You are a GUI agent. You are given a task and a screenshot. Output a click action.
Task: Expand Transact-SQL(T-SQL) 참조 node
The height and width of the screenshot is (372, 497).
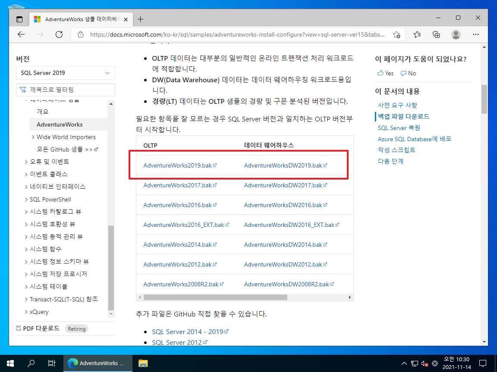(26, 299)
